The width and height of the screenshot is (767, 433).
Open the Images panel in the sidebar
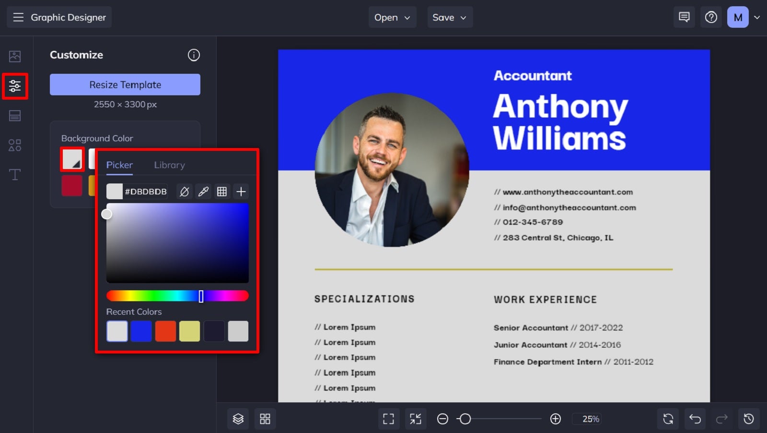pos(15,56)
